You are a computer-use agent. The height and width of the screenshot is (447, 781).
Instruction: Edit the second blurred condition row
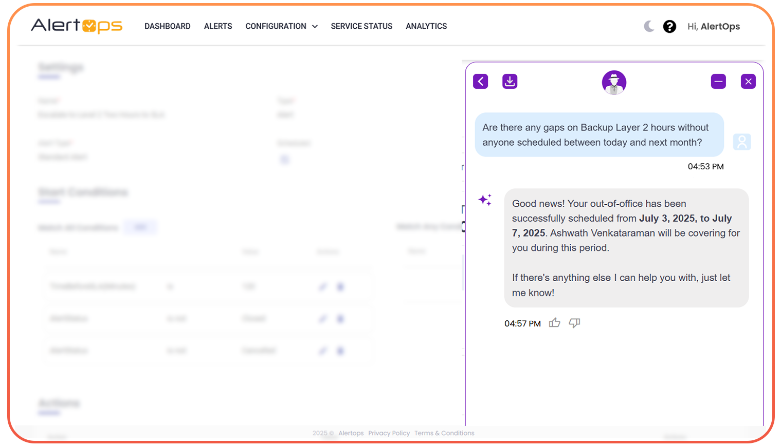[x=323, y=319]
